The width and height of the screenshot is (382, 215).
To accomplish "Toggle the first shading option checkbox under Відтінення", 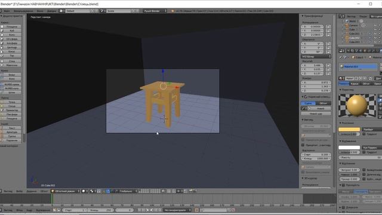I will (x=364, y=170).
